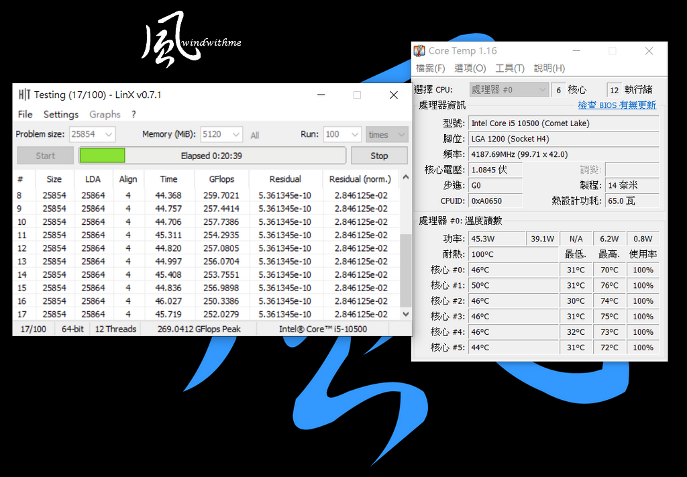
Task: Click the 功率 value 45.3W
Action: click(497, 239)
